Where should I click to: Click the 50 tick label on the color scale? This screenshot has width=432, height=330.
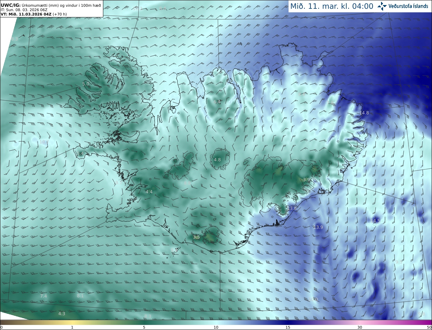pyautogui.click(x=429, y=327)
